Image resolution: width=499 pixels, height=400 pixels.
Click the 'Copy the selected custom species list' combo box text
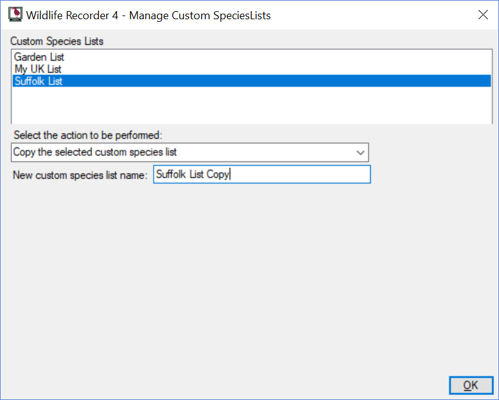click(x=95, y=152)
